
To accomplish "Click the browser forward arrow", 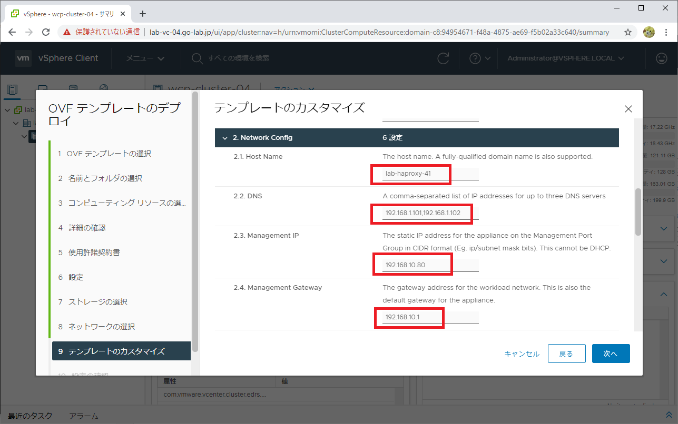I will click(x=29, y=32).
